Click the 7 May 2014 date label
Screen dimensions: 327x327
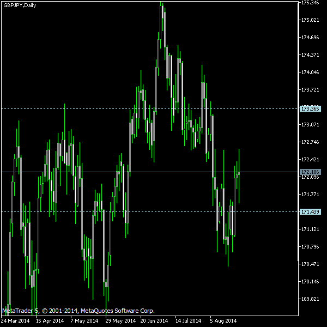[84, 320]
